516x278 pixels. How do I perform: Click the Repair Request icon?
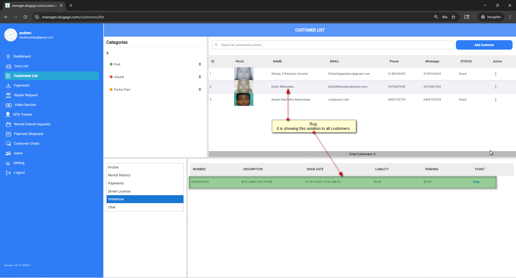point(8,95)
